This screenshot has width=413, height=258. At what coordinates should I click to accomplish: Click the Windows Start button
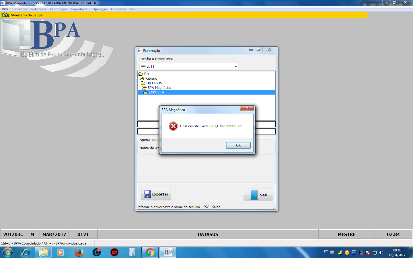[8, 253]
